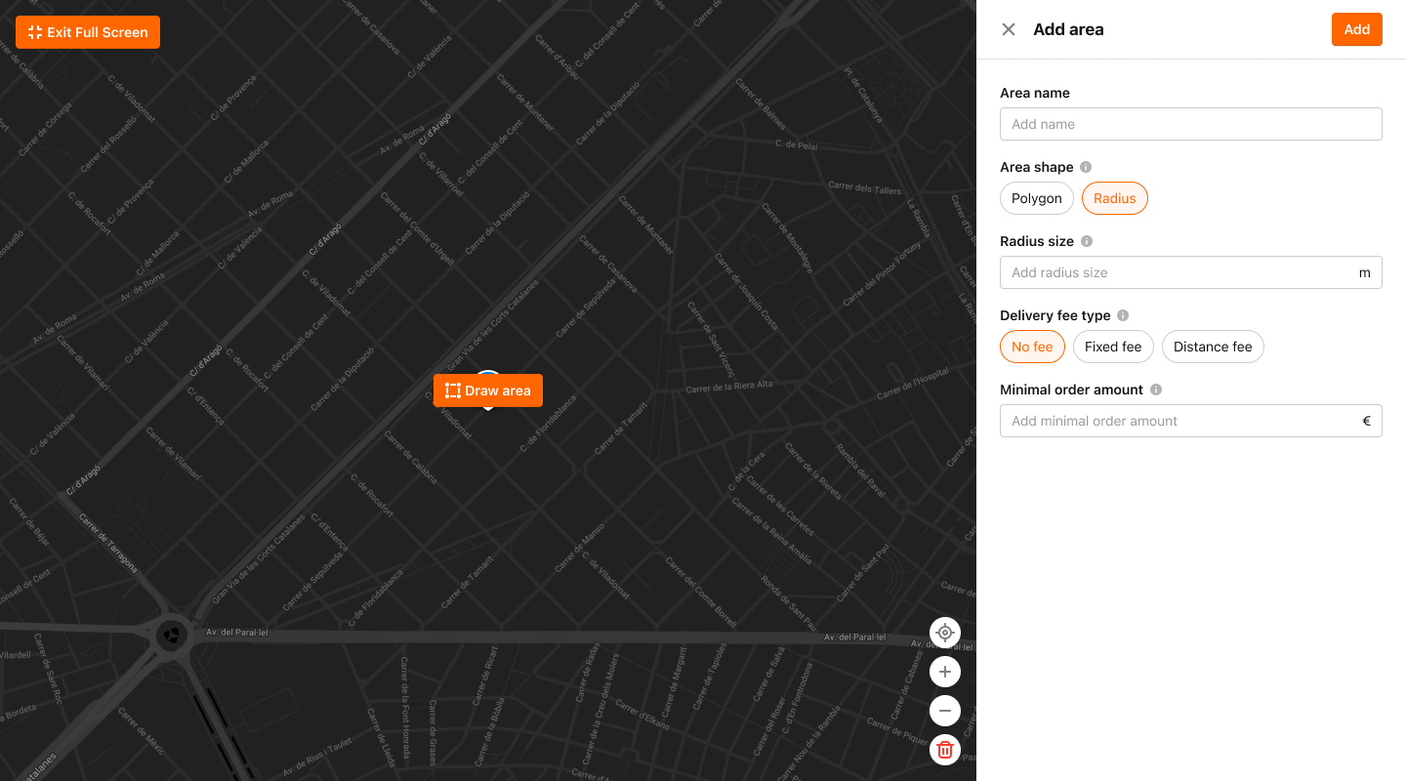Click the locate-me crosshair map icon
Viewport: 1406px width, 781px height.
point(945,633)
